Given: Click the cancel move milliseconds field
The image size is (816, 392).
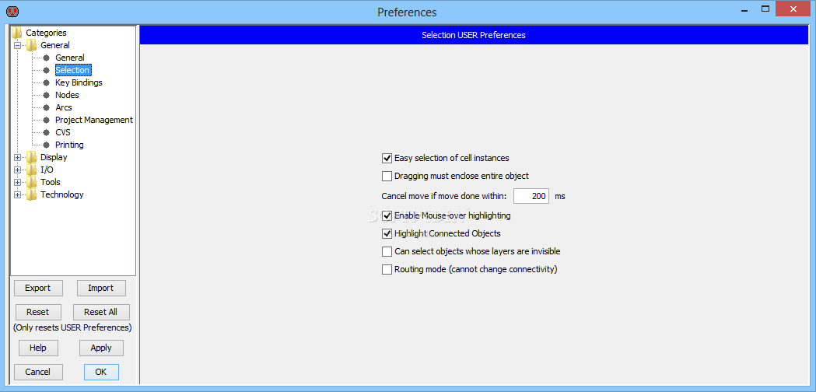Looking at the screenshot, I should click(531, 196).
